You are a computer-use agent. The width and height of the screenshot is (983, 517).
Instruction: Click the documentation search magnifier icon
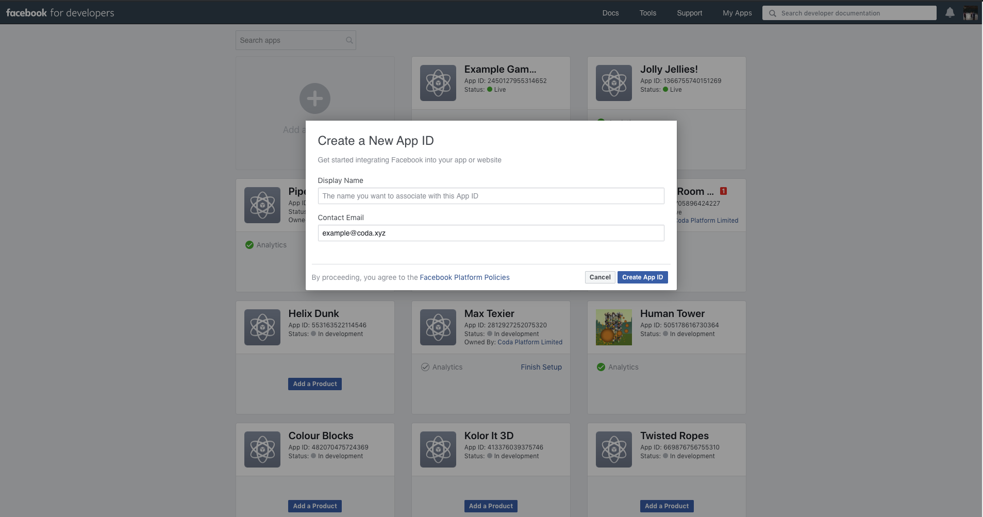[x=772, y=13]
